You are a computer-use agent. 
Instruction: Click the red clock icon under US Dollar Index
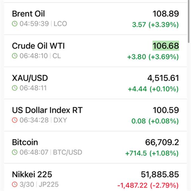pos(15,120)
